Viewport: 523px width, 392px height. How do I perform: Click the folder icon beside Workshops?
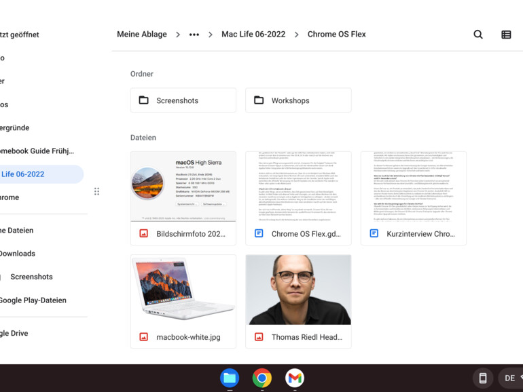click(259, 100)
